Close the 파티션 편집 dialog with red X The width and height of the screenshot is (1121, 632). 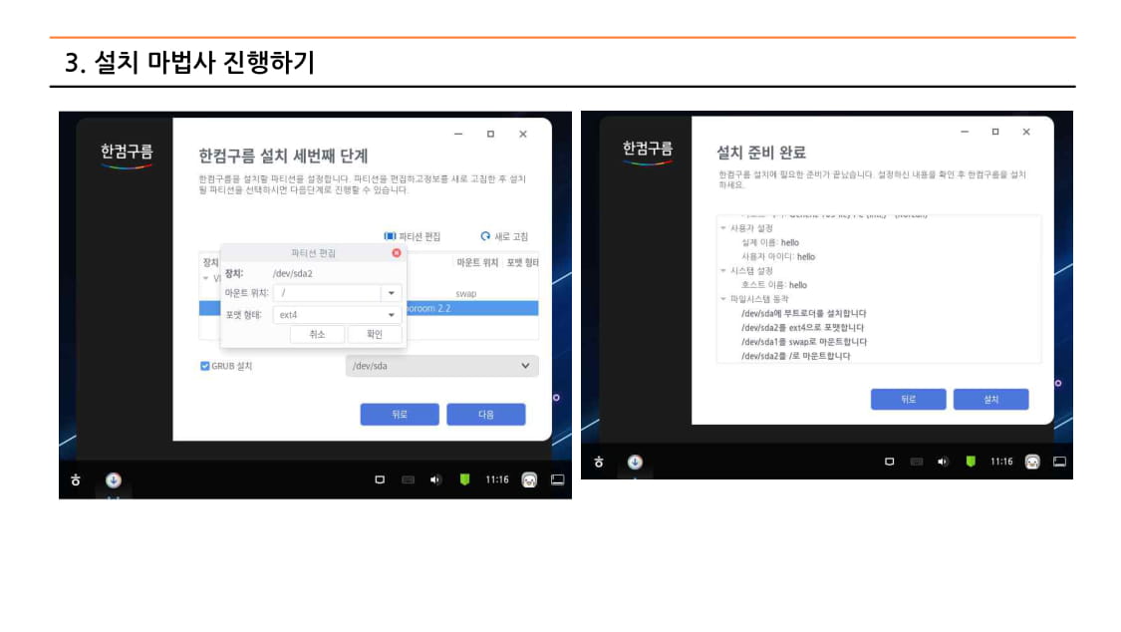pyautogui.click(x=396, y=253)
